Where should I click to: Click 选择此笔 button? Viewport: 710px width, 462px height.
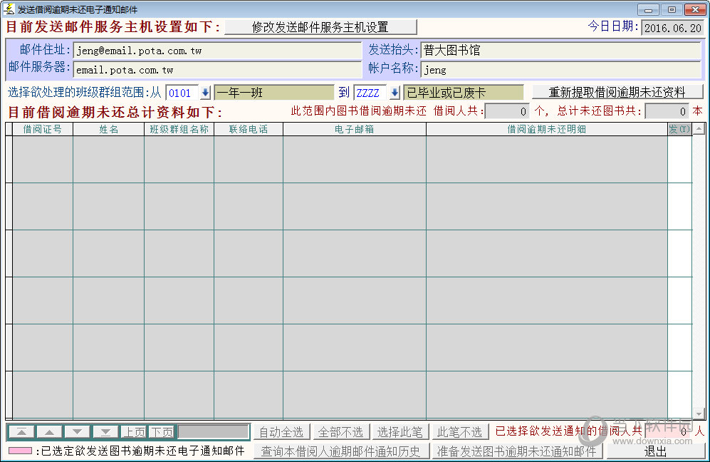coord(400,432)
